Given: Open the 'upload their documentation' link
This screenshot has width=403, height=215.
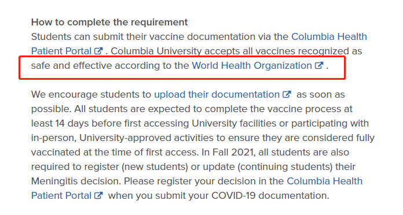Looking at the screenshot, I should click(x=217, y=95).
